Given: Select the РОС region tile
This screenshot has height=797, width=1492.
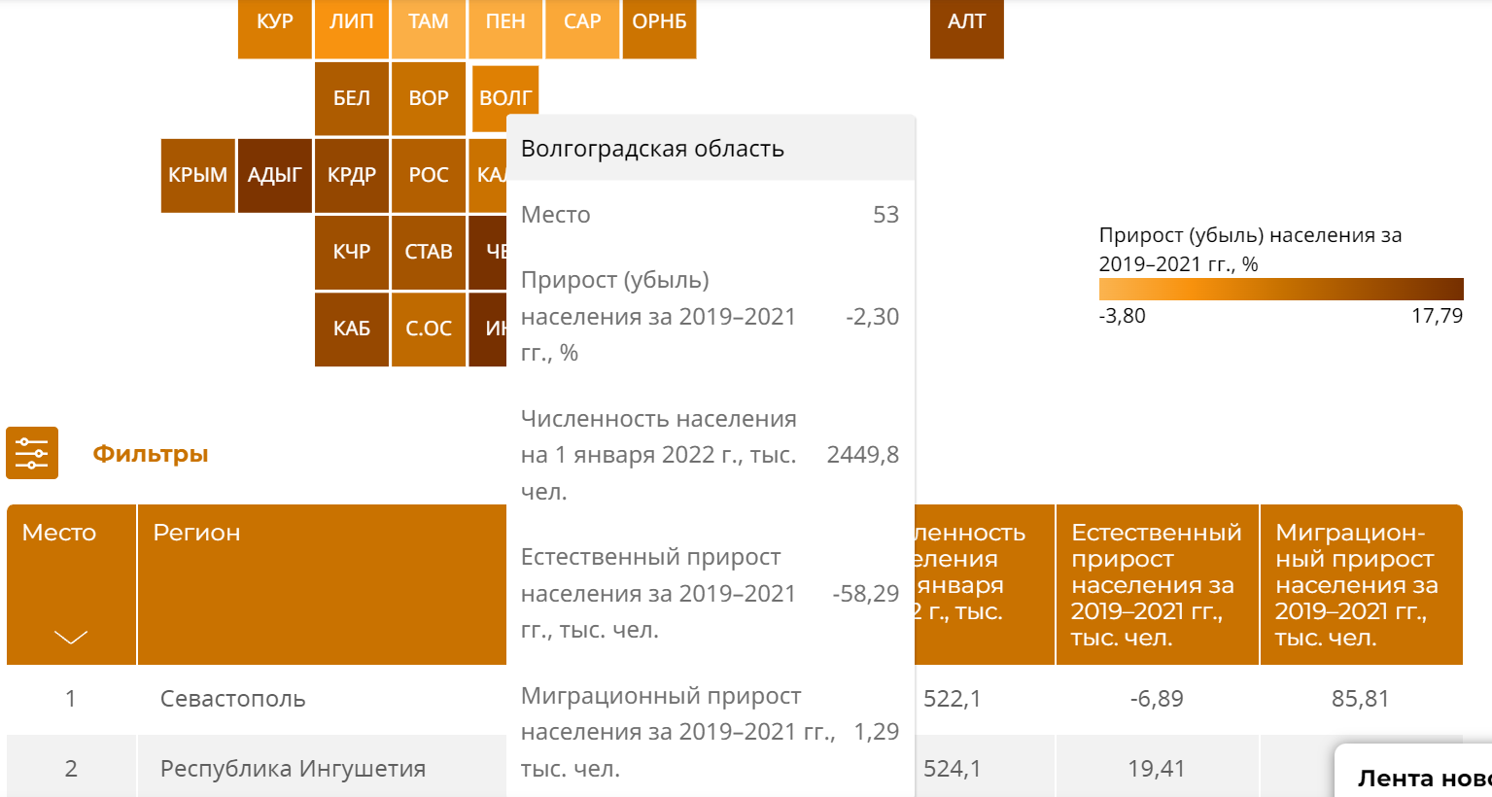Looking at the screenshot, I should click(429, 175).
